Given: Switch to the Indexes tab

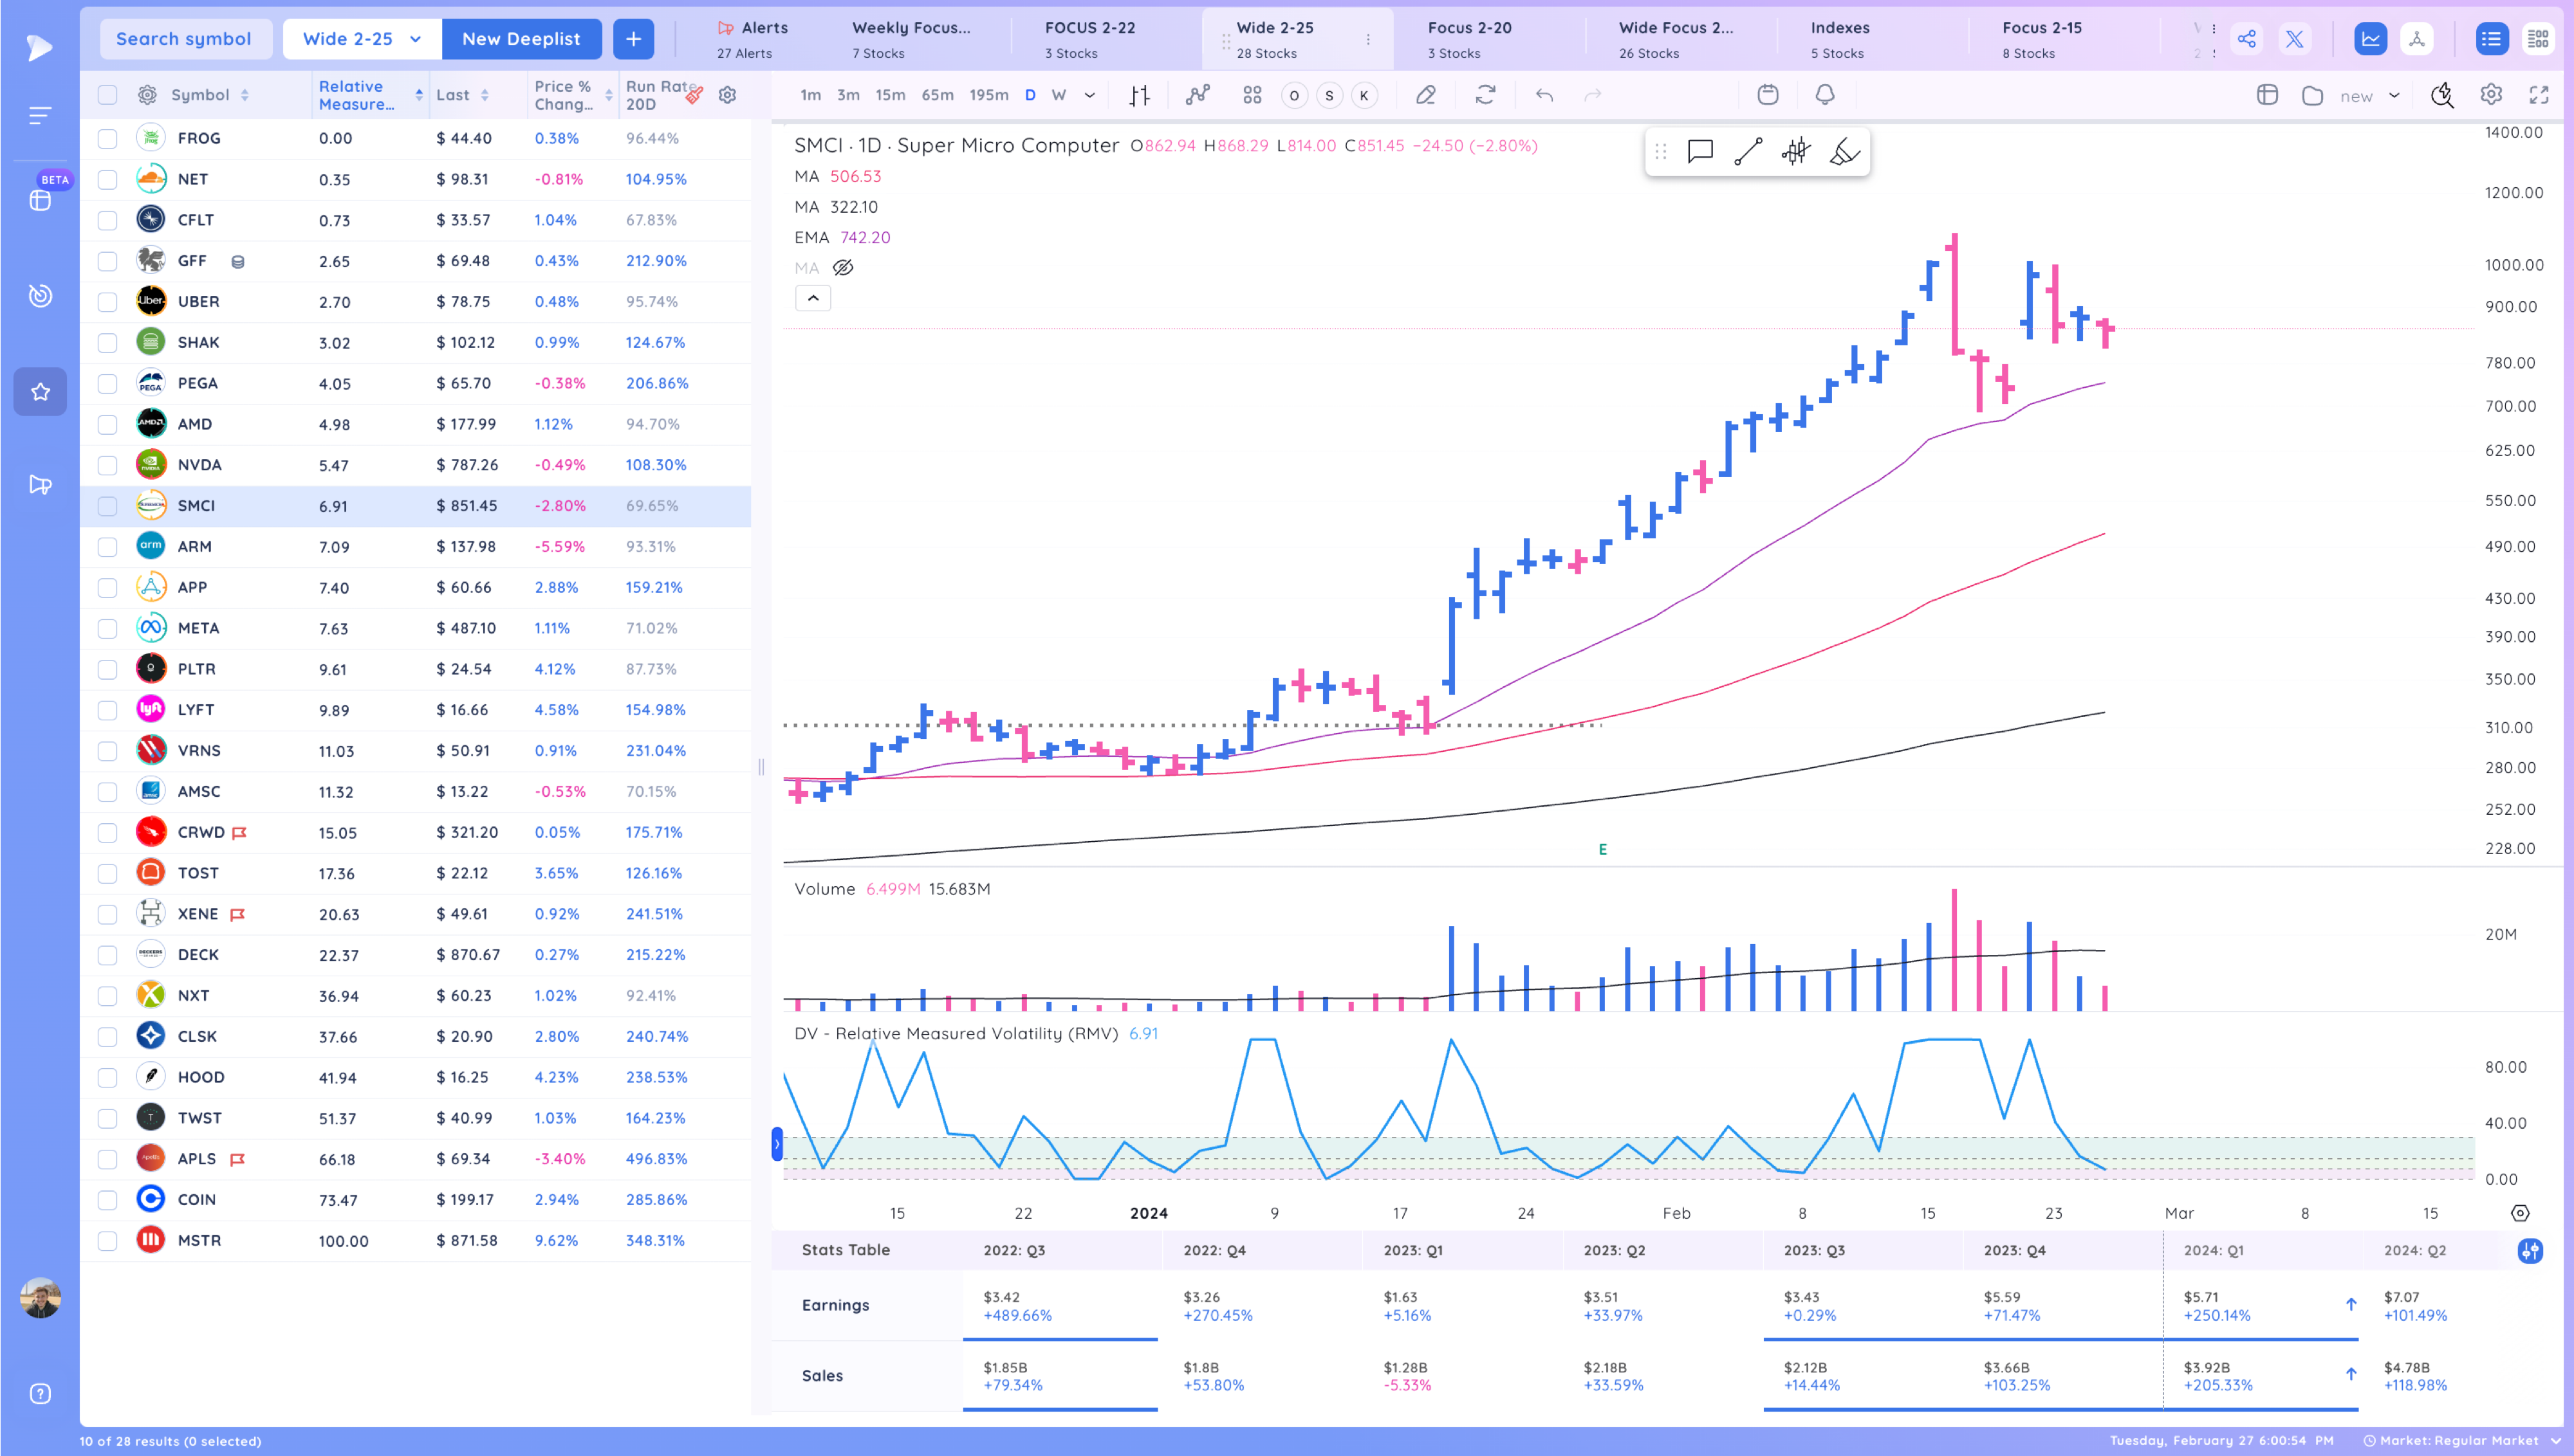Looking at the screenshot, I should 1840,39.
